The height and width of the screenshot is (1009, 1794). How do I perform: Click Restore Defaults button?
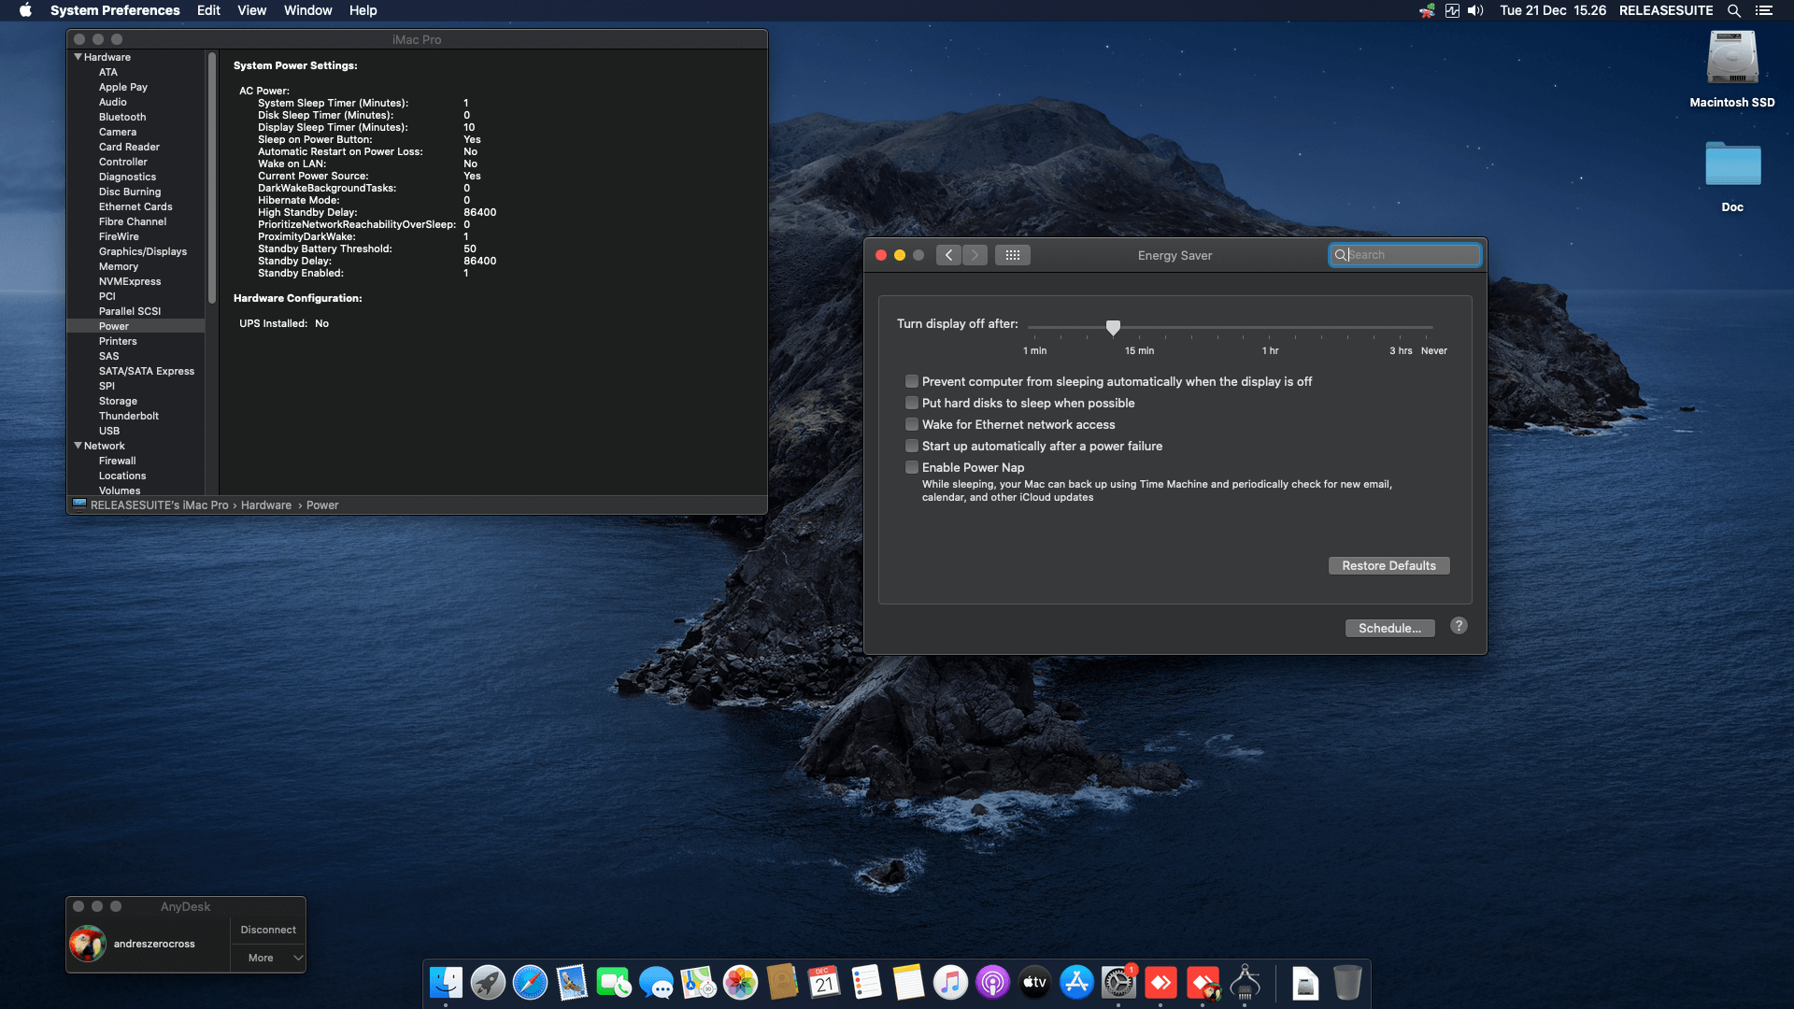point(1388,565)
